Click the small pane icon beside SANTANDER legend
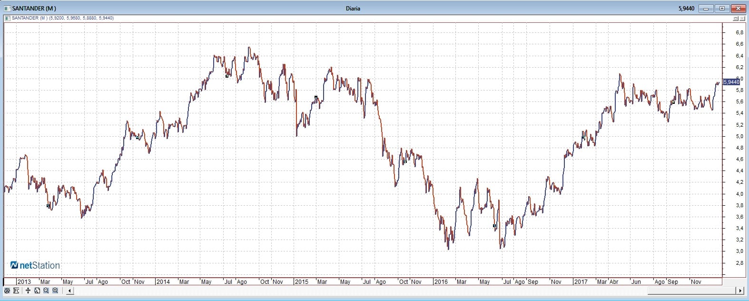749x301 pixels. tap(7, 18)
